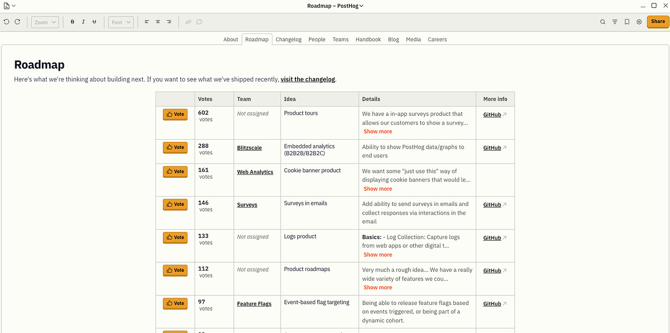Vote for Product tours
The image size is (670, 333).
pyautogui.click(x=175, y=114)
